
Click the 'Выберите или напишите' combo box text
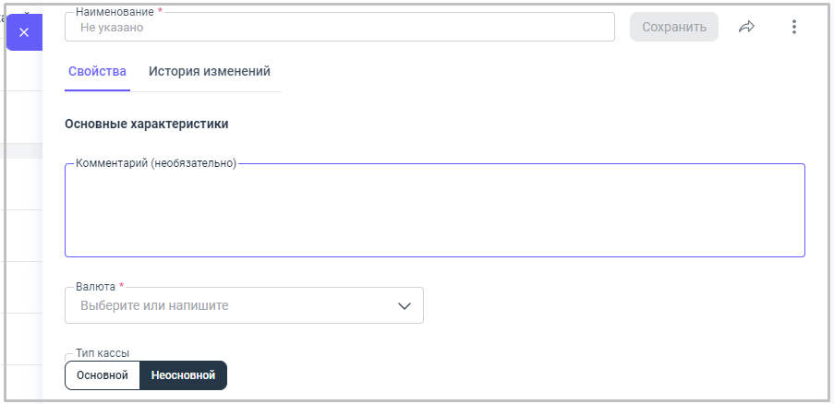coord(154,305)
